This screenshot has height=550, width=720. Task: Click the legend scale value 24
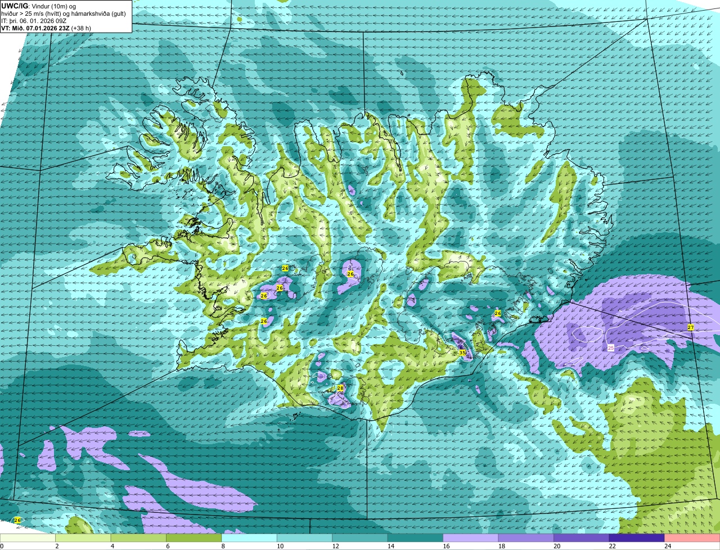point(668,546)
